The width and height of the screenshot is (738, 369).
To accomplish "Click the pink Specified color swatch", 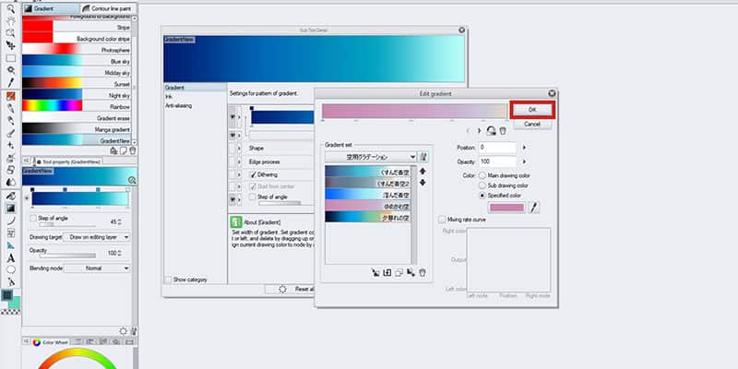I will (x=506, y=208).
